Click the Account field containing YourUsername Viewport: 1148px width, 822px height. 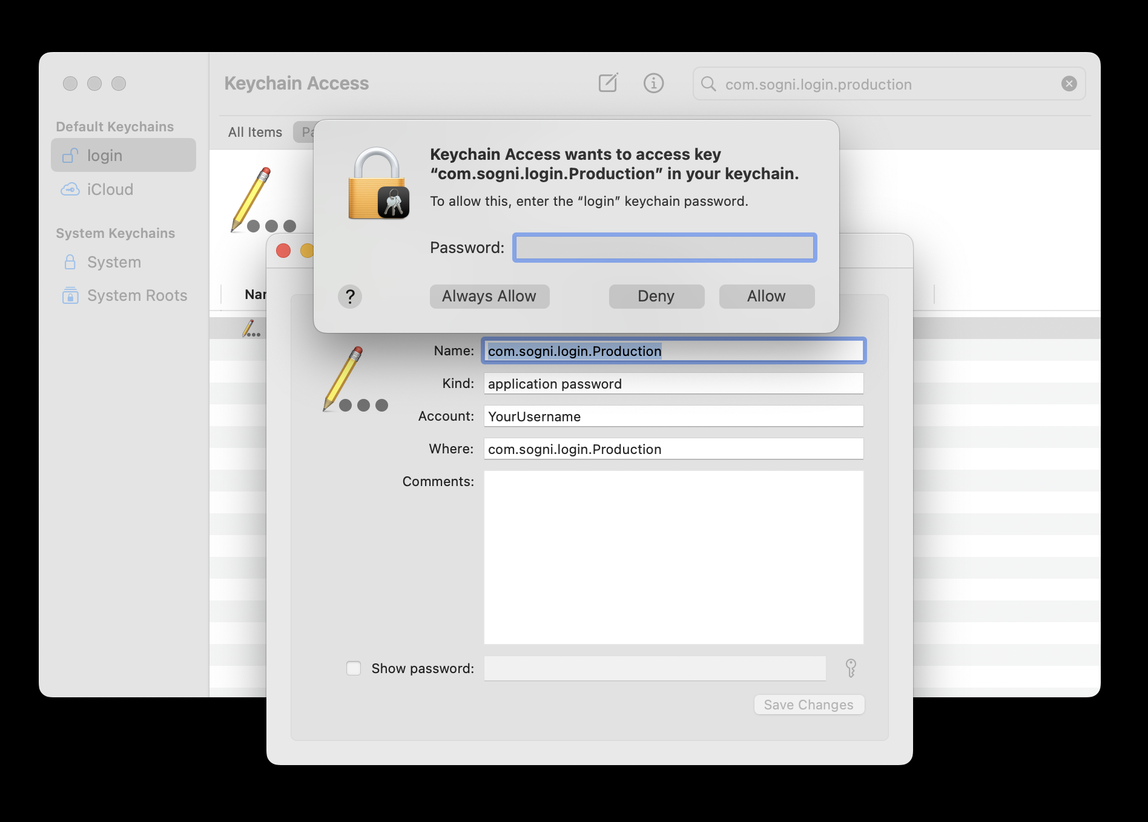pos(673,416)
